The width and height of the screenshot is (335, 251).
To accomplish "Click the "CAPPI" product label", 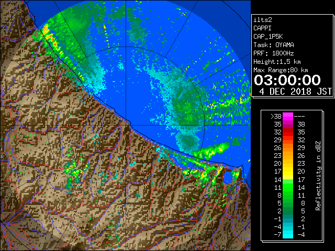I will pos(262,28).
